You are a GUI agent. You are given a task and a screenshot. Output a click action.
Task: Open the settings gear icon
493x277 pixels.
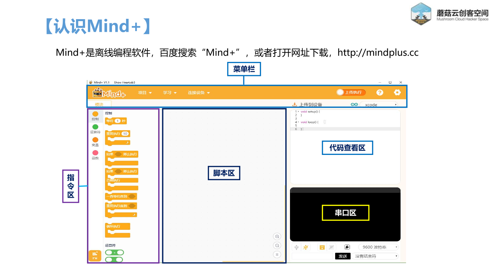tap(397, 92)
